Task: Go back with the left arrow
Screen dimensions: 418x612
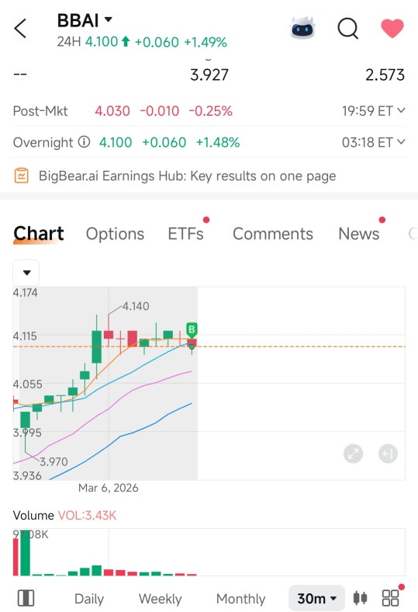Action: 20,29
